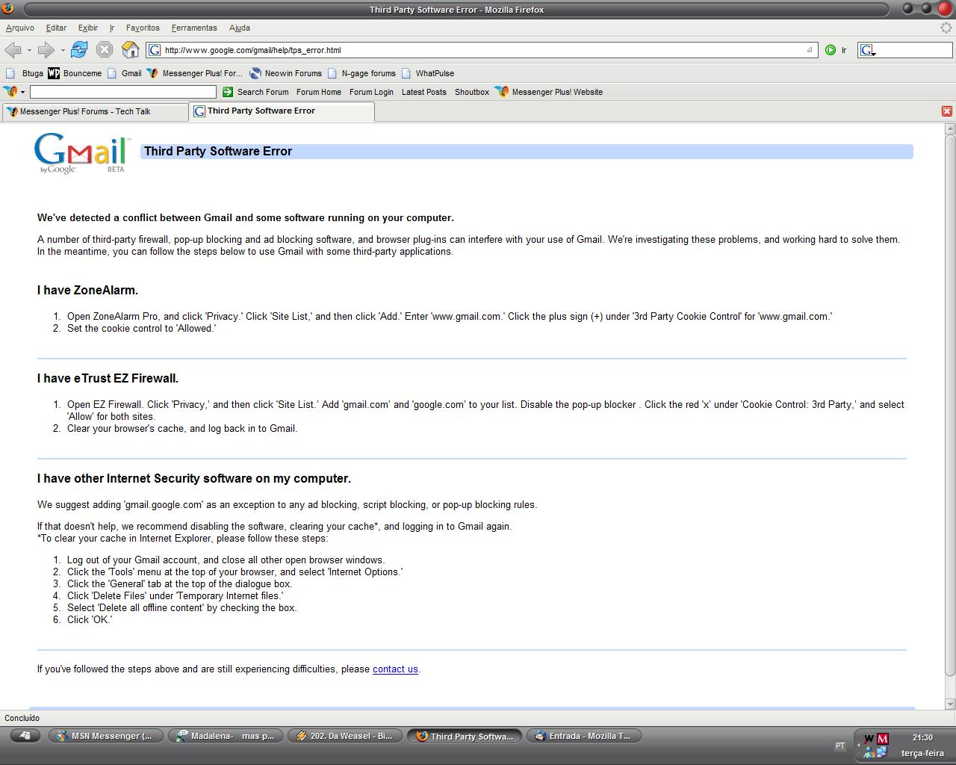Open the Ferramentas menu
This screenshot has width=956, height=765.
click(194, 28)
